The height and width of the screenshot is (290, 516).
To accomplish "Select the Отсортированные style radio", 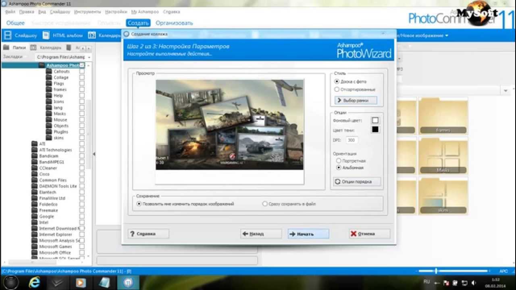I will click(x=337, y=89).
